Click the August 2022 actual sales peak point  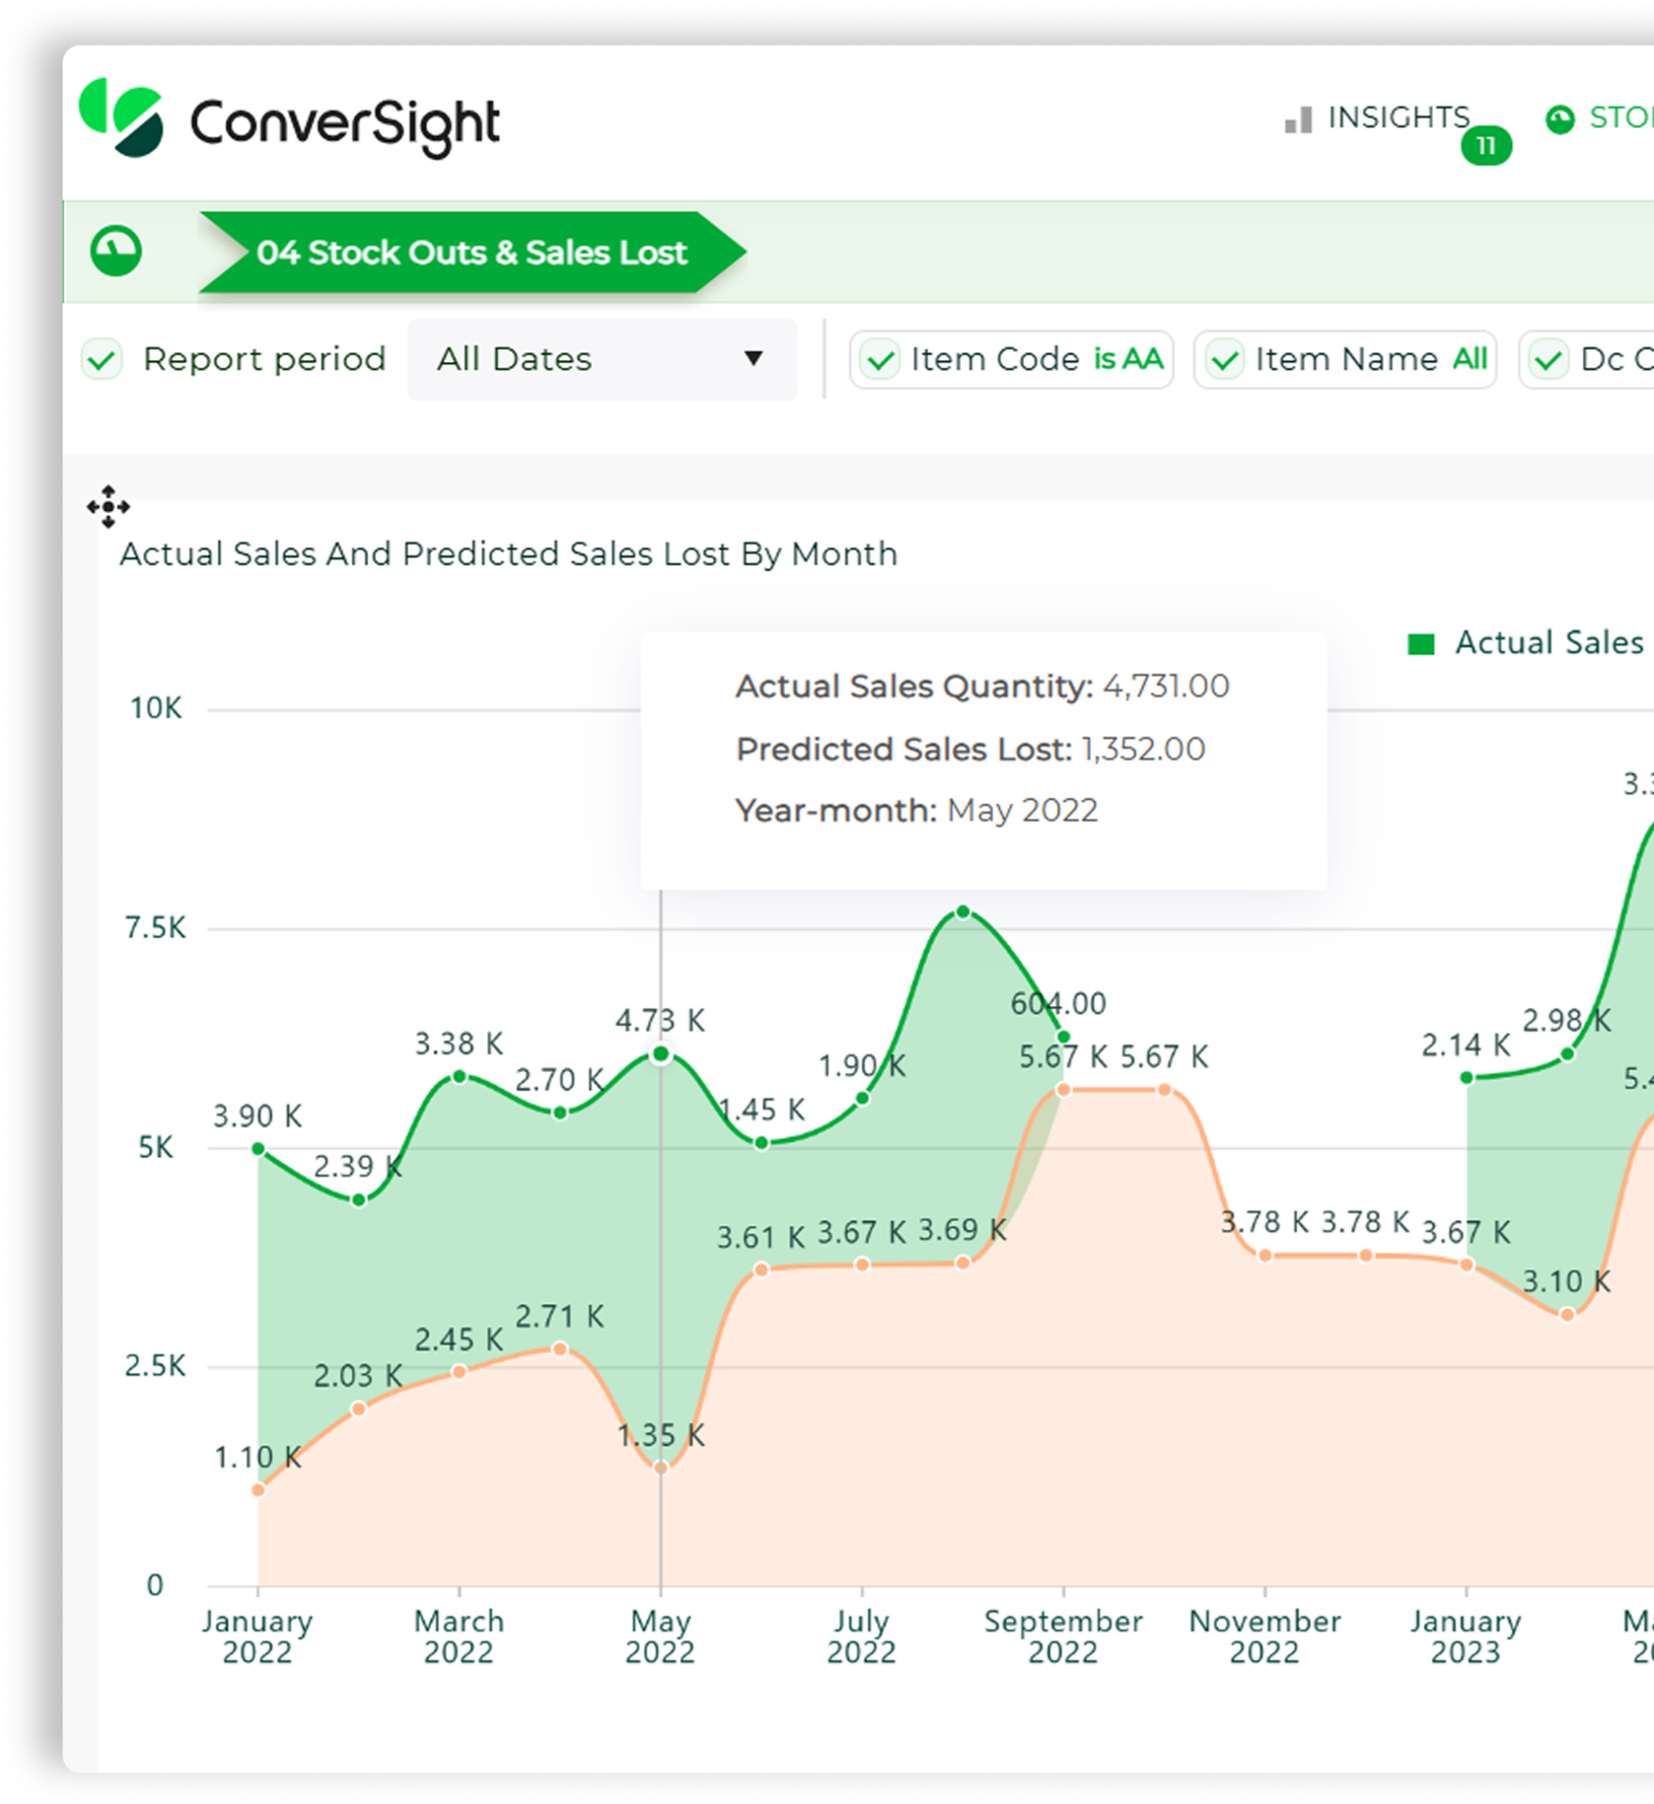click(x=963, y=912)
